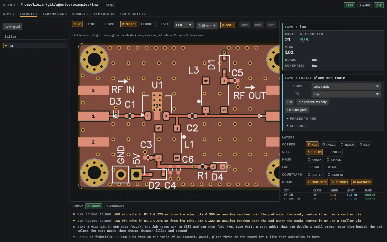Click tie plane pads button
Viewport: 387px width, 242px height.
point(297,110)
